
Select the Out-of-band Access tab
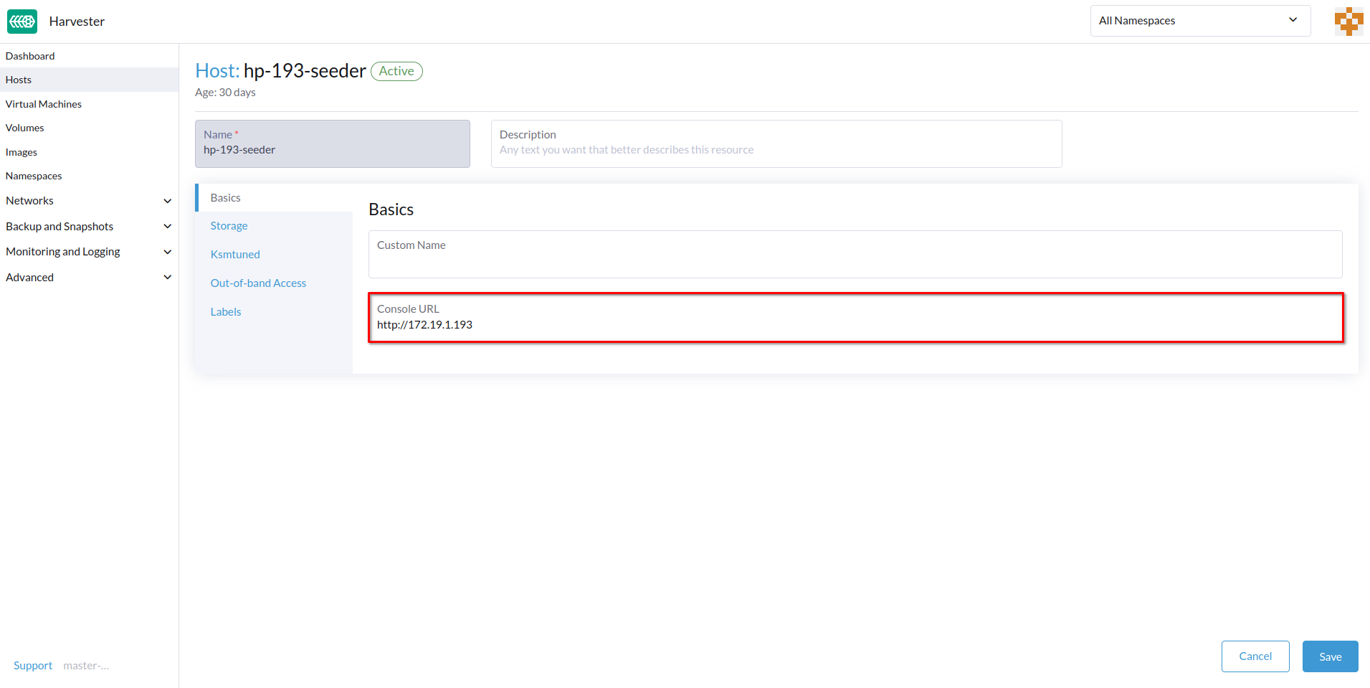(258, 282)
